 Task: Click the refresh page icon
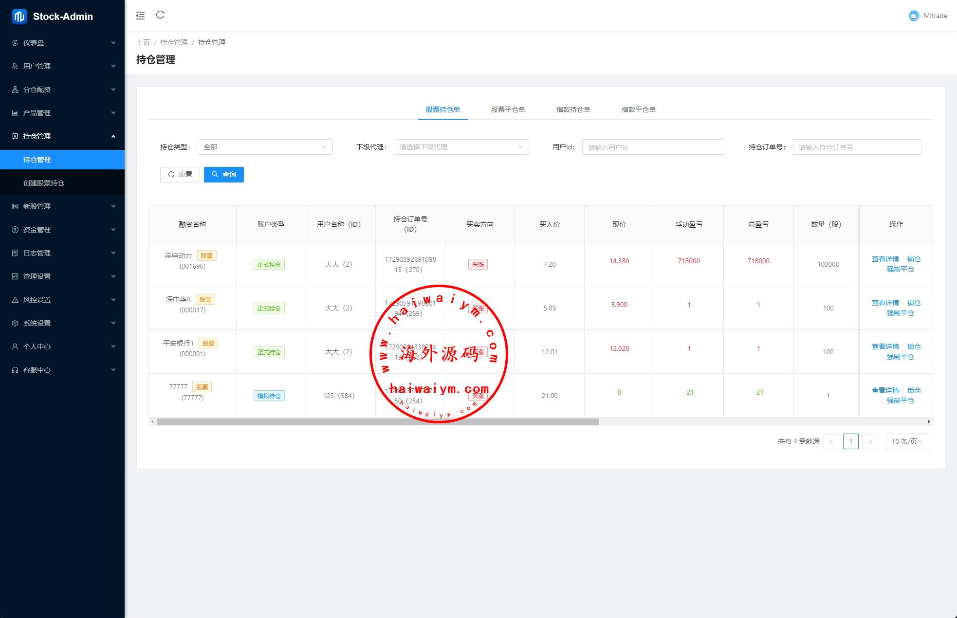click(160, 15)
